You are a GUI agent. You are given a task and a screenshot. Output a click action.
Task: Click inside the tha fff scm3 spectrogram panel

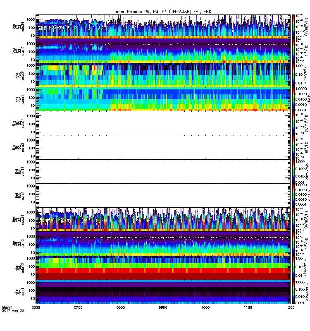[x=163, y=51]
